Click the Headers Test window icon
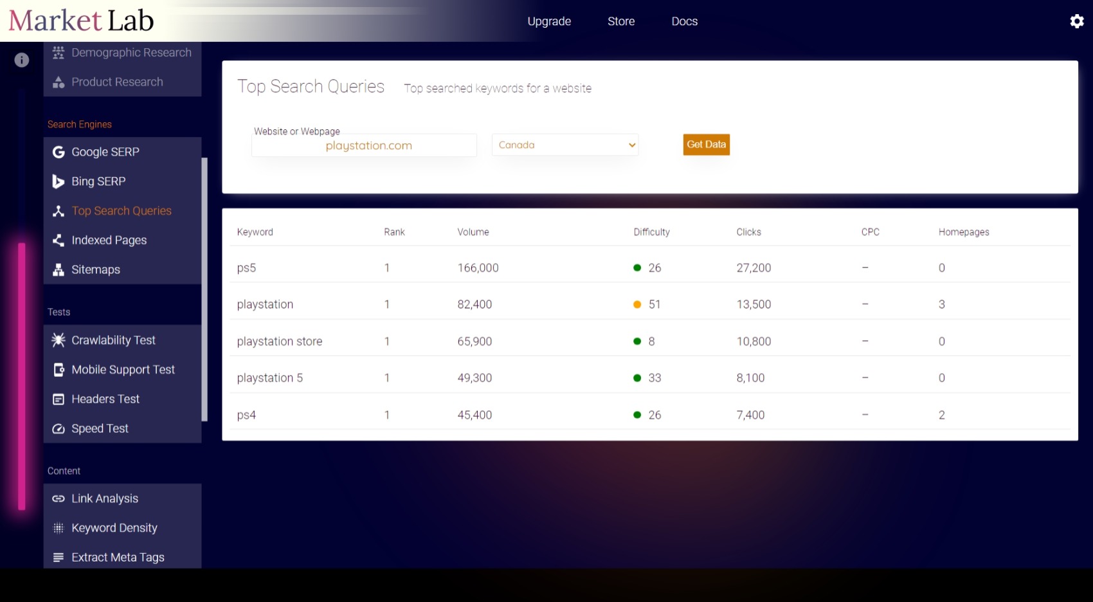Screen dimensions: 1093x602 [59, 399]
